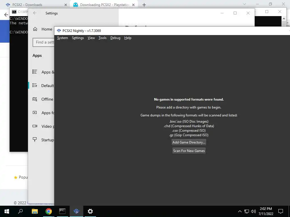The height and width of the screenshot is (217, 290).
Task: Maximize the Settings window
Action: pos(235,13)
